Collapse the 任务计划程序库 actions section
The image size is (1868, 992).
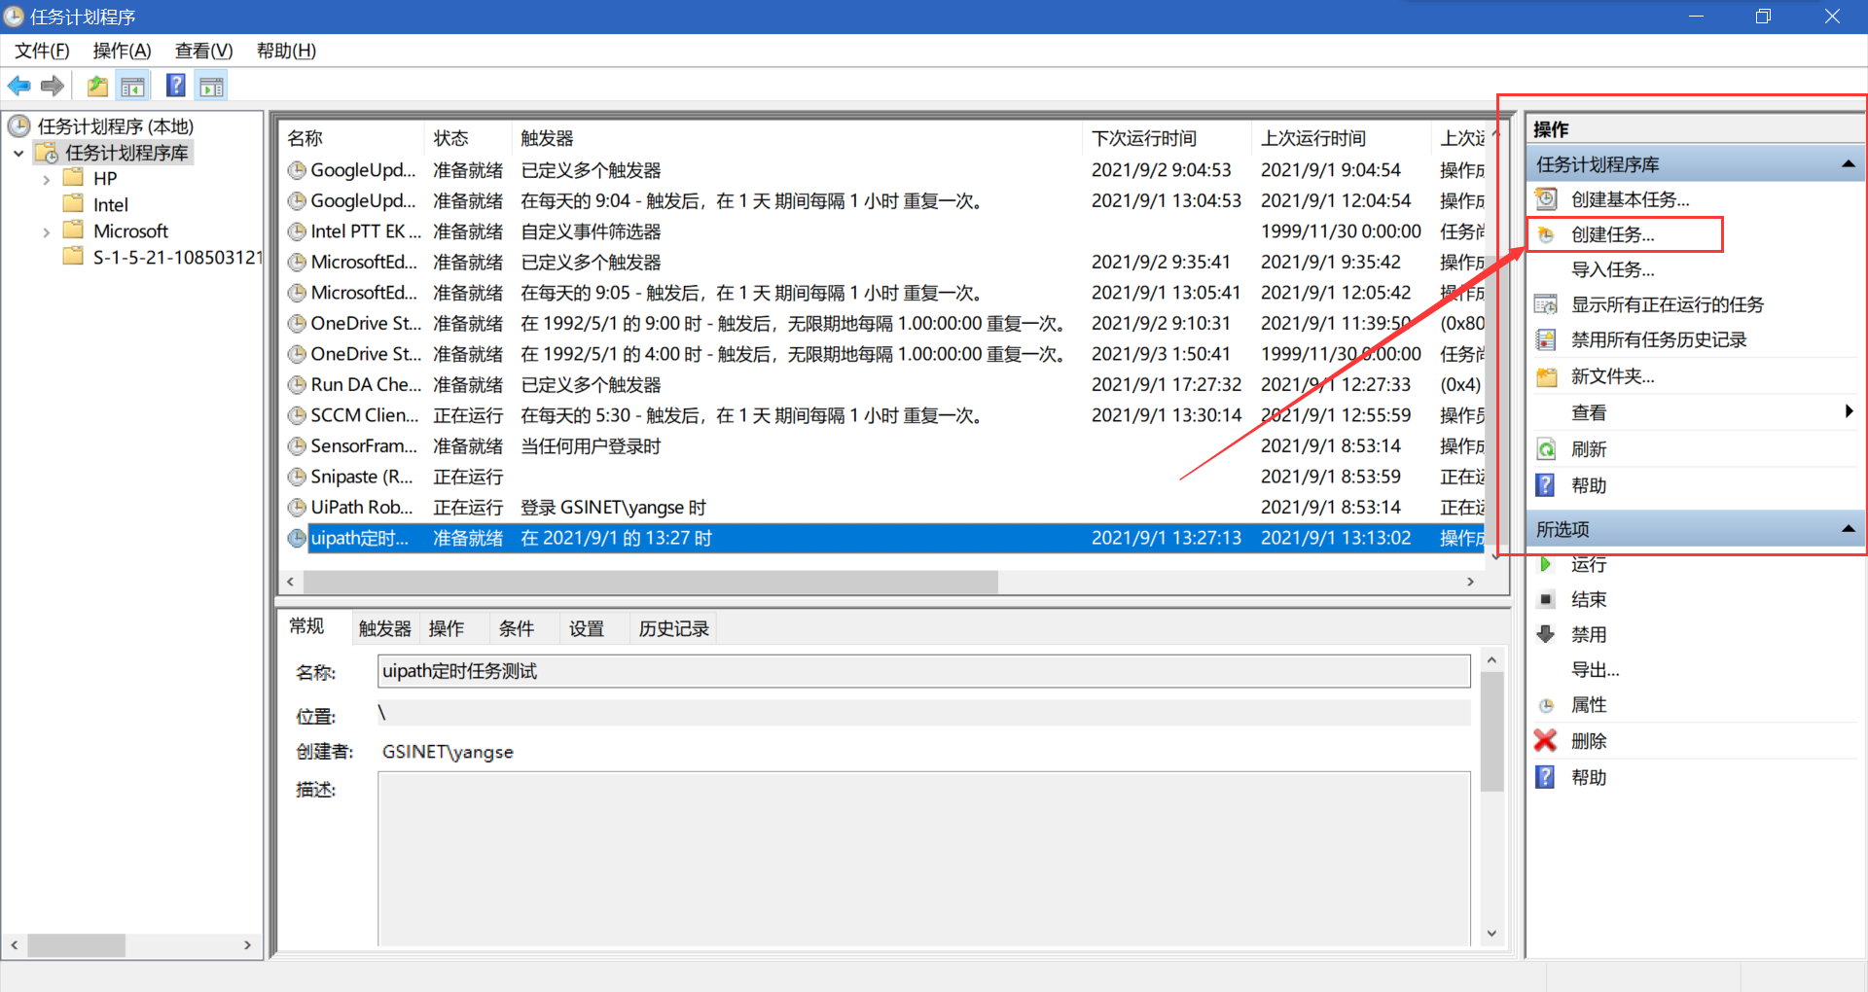(x=1848, y=162)
